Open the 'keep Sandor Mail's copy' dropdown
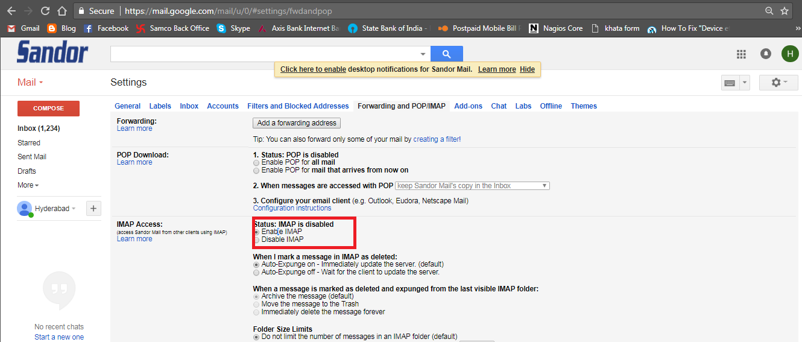 pyautogui.click(x=472, y=186)
